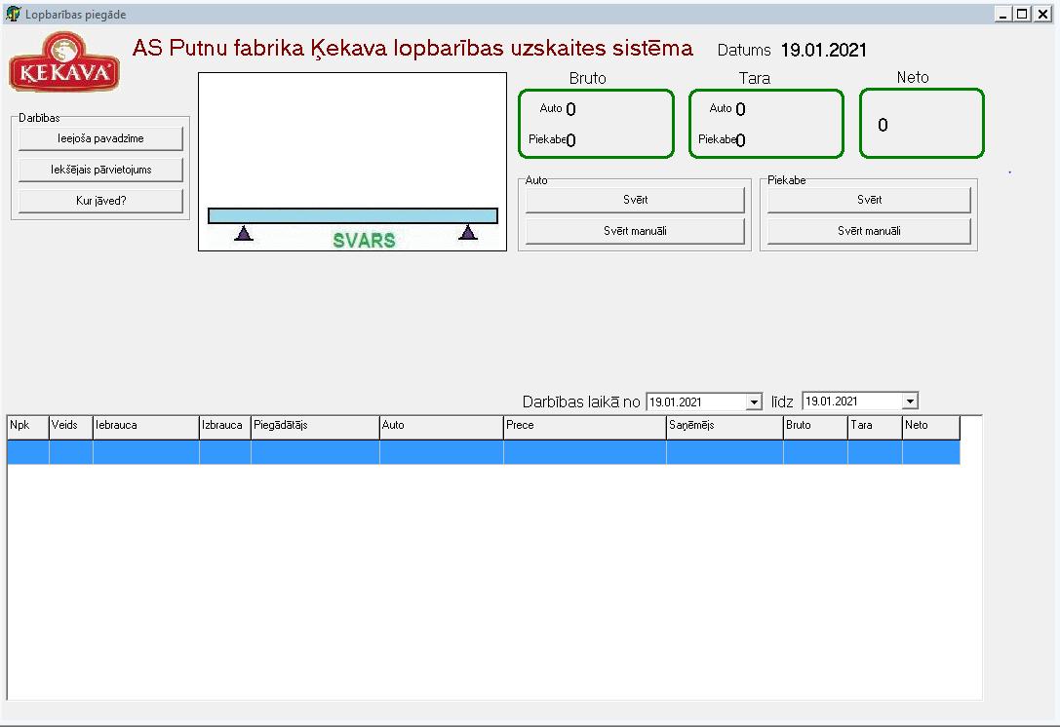Click the SVARS scale graphic
This screenshot has width=1060, height=727.
(352, 162)
